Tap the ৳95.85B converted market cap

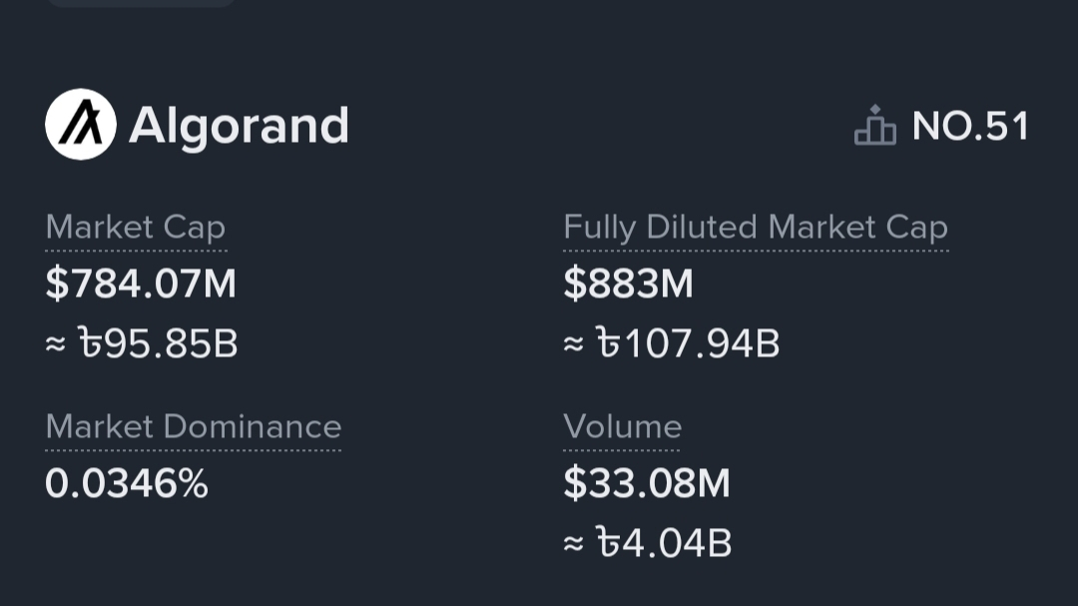(x=158, y=344)
